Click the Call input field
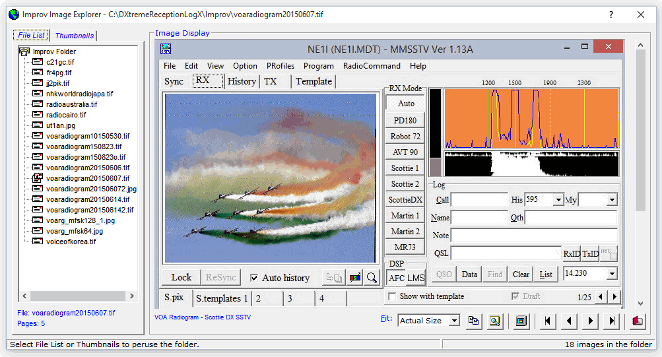 tap(479, 199)
